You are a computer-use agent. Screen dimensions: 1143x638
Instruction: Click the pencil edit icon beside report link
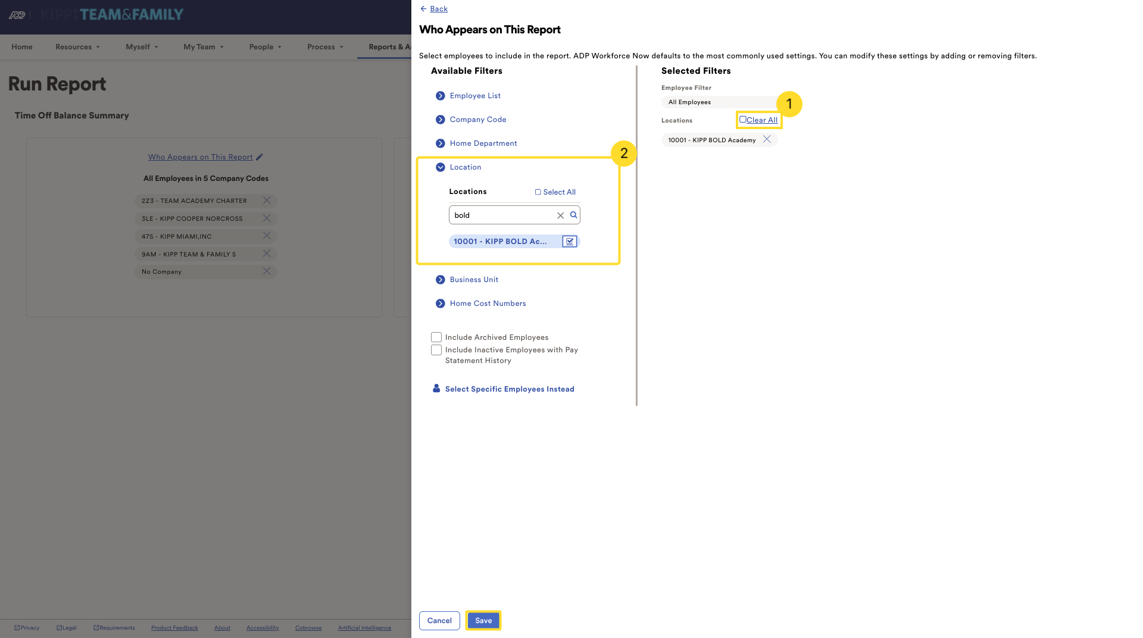pyautogui.click(x=260, y=157)
